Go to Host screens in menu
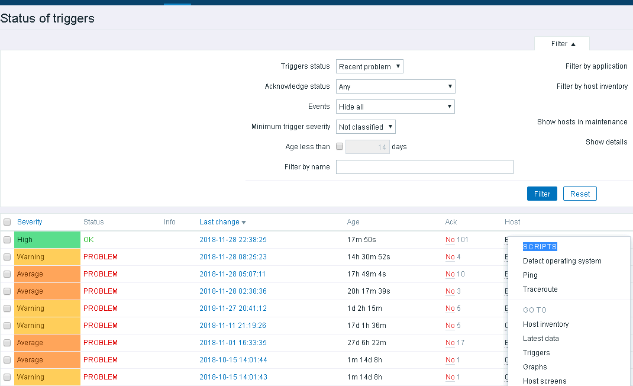This screenshot has width=633, height=386. click(544, 381)
